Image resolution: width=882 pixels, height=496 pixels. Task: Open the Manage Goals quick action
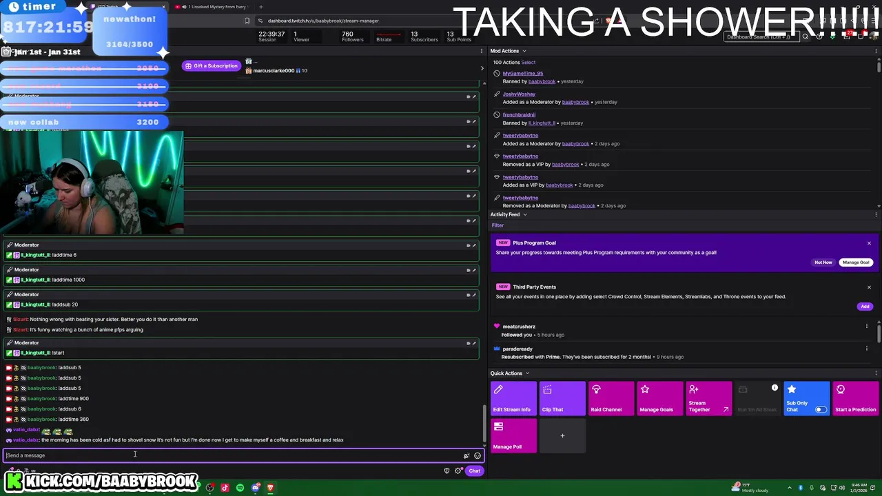(660, 399)
